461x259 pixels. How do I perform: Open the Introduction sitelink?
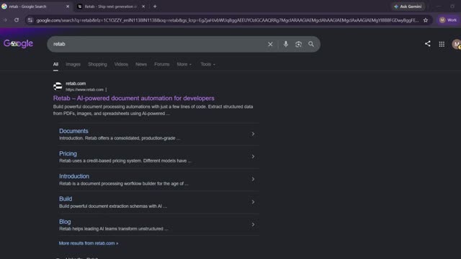(x=74, y=176)
